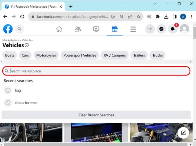The height and width of the screenshot is (146, 196).
Task: Click the screenshot capture extension icon
Action: (x=149, y=17)
